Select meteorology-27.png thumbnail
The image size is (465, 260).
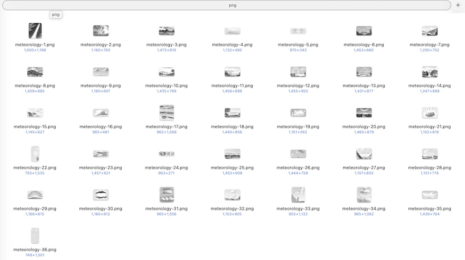point(364,154)
